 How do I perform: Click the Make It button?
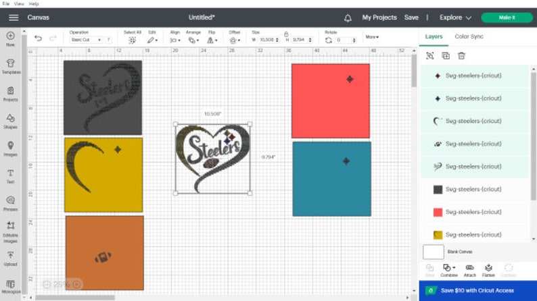pos(507,18)
